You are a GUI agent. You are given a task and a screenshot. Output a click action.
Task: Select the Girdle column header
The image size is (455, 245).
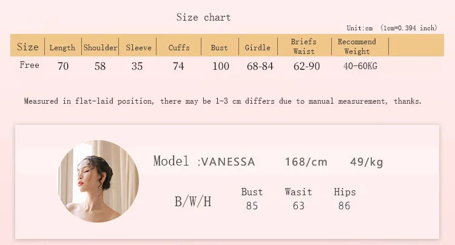257,47
